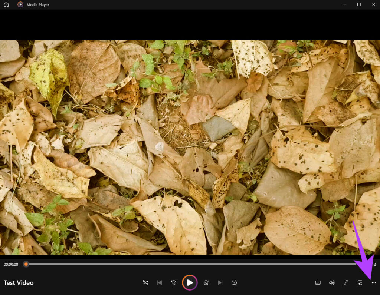Enter full screen mode
The height and width of the screenshot is (295, 380).
345,282
